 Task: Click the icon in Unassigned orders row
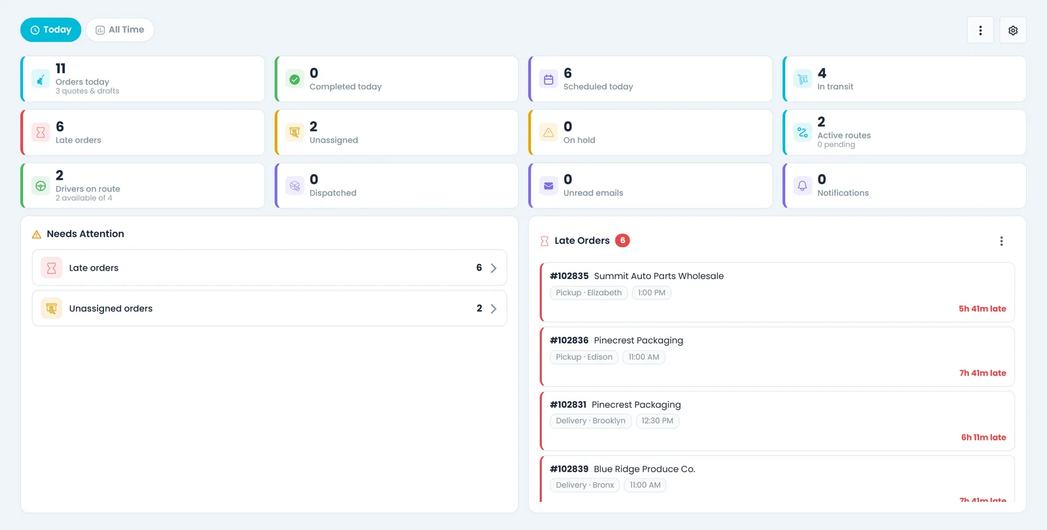51,308
